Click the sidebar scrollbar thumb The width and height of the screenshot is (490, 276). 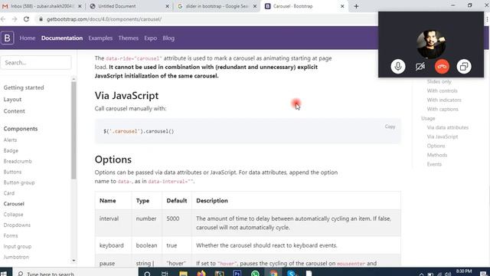pyautogui.click(x=73, y=130)
